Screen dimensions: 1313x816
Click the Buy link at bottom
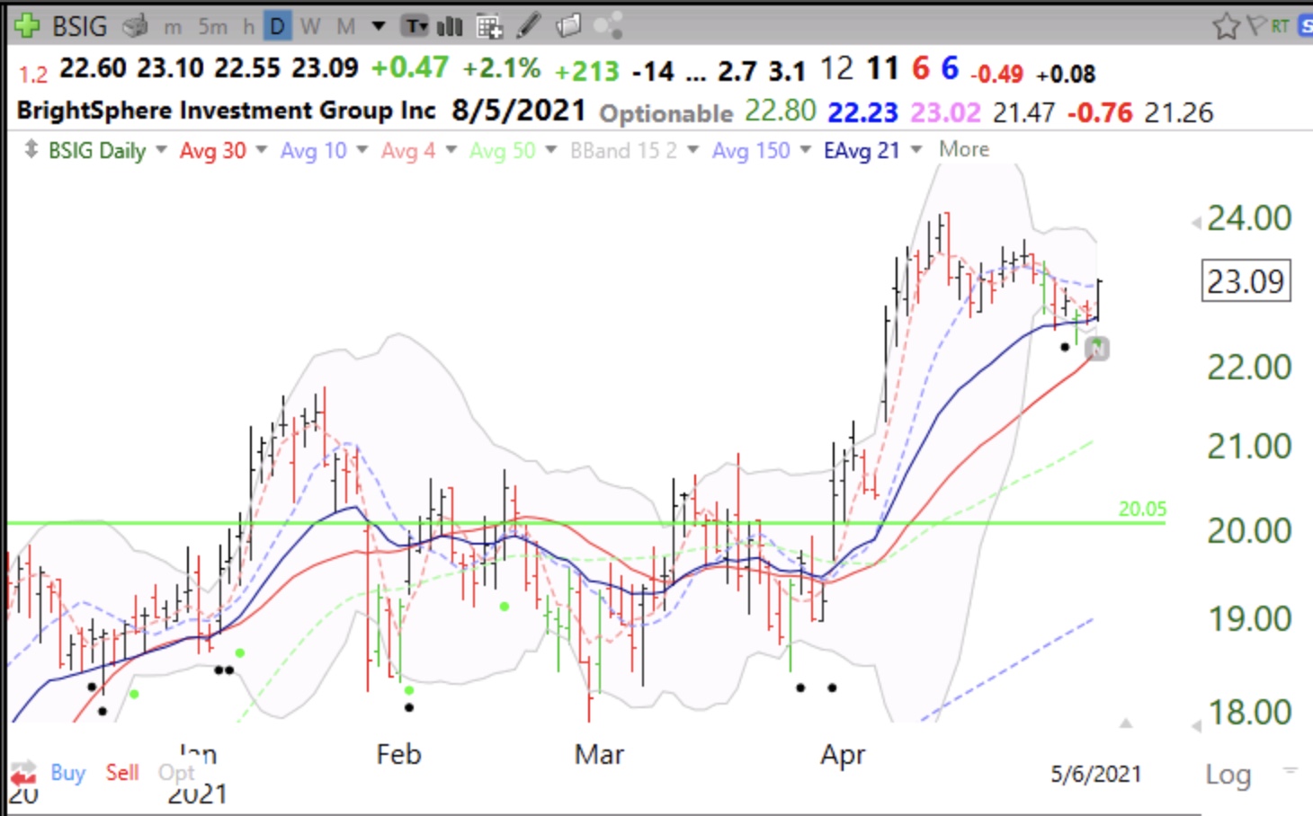coord(67,773)
